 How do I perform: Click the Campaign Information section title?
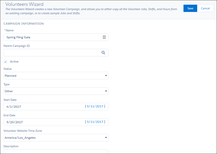click(x=24, y=24)
